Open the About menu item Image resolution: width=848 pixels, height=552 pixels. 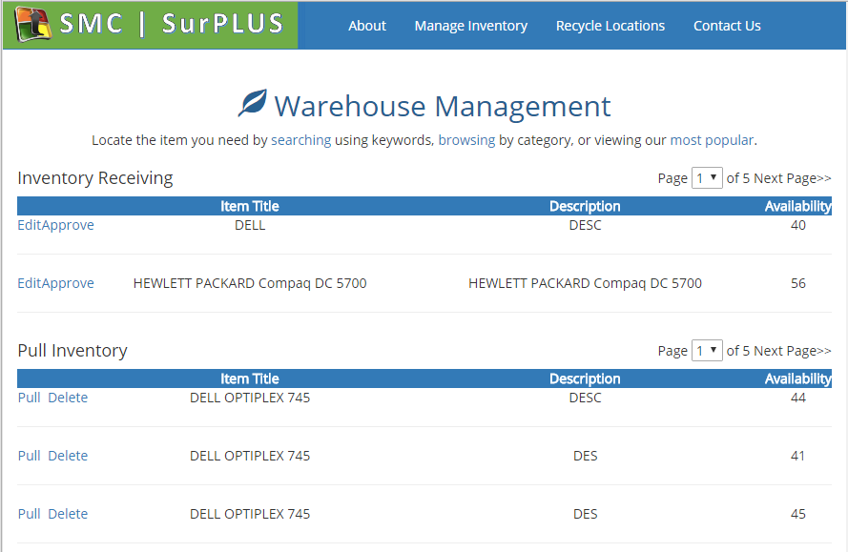tap(366, 26)
